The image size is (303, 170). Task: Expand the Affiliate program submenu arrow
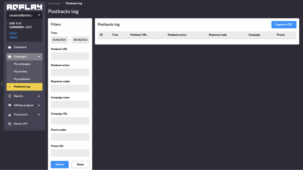pos(39,105)
